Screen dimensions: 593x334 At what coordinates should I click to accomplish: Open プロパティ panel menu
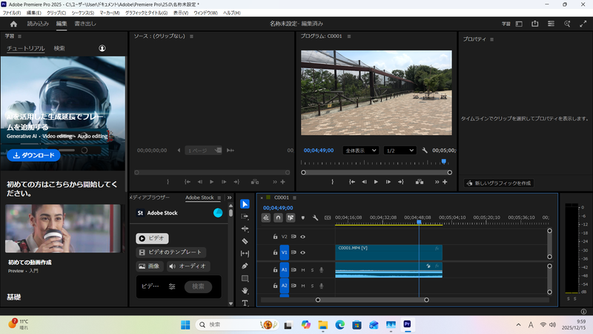click(491, 39)
